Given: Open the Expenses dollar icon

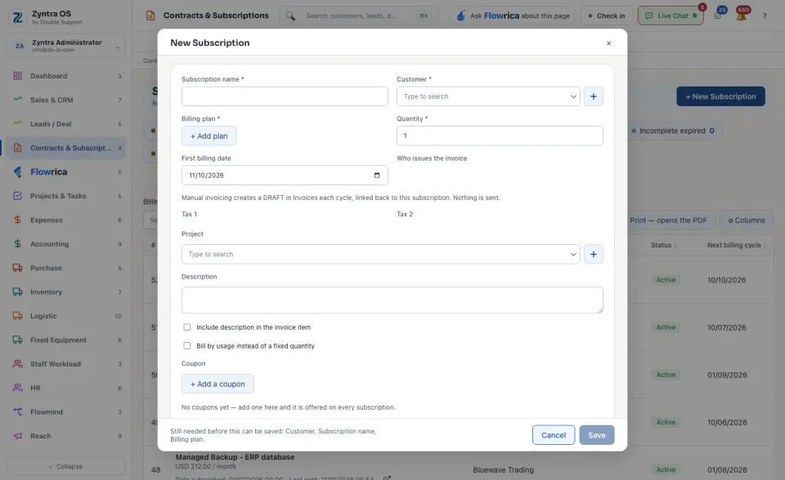Looking at the screenshot, I should [x=17, y=220].
